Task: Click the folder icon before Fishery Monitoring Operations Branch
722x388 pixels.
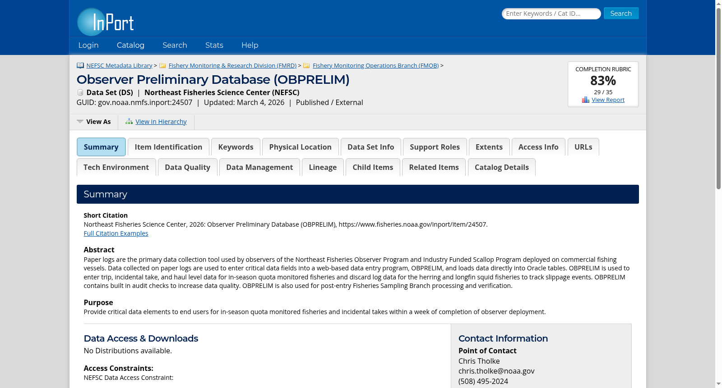Action: tap(306, 65)
